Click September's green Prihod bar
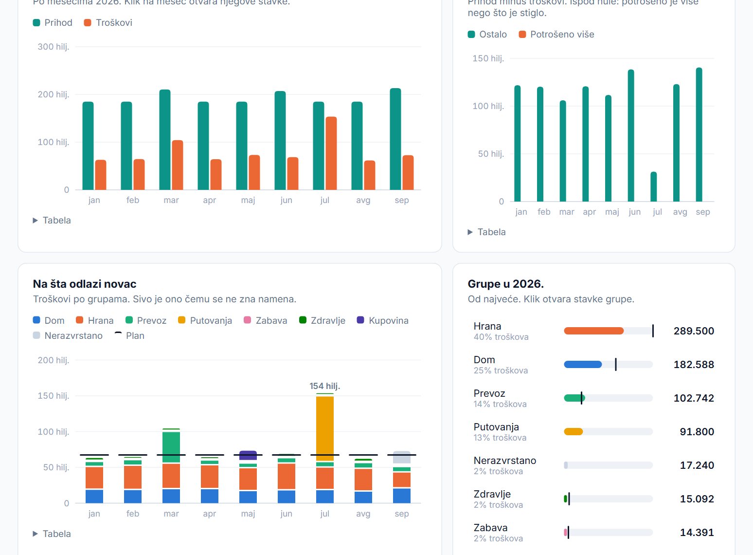The image size is (753, 555). pos(395,139)
